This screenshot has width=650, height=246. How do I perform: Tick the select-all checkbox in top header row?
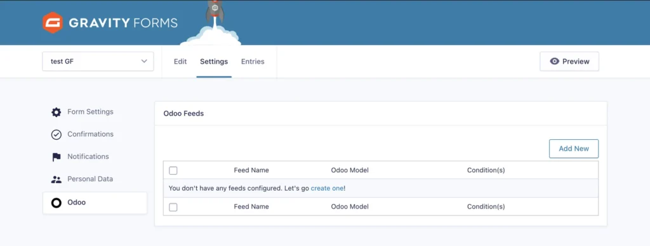click(173, 170)
